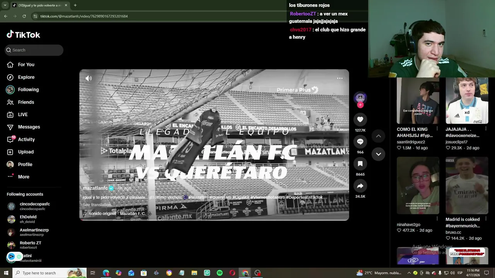Open the ninahave2go video thumbnail
Image resolution: width=495 pixels, height=278 pixels.
pyautogui.click(x=418, y=185)
